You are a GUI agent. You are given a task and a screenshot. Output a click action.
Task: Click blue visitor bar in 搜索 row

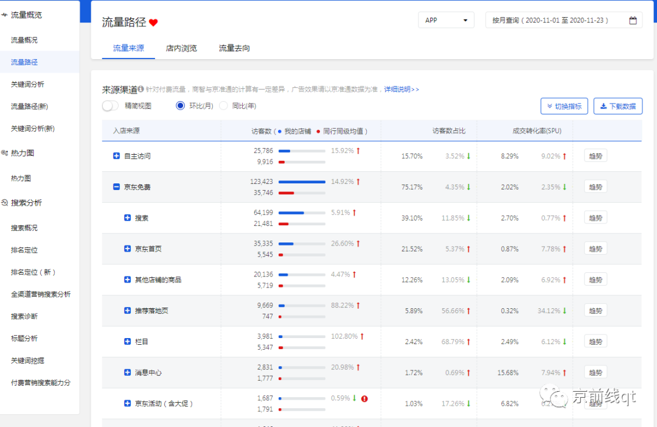click(291, 213)
